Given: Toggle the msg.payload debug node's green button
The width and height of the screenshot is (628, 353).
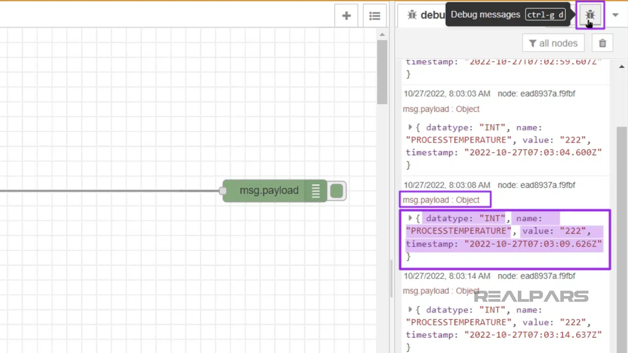Looking at the screenshot, I should click(336, 191).
